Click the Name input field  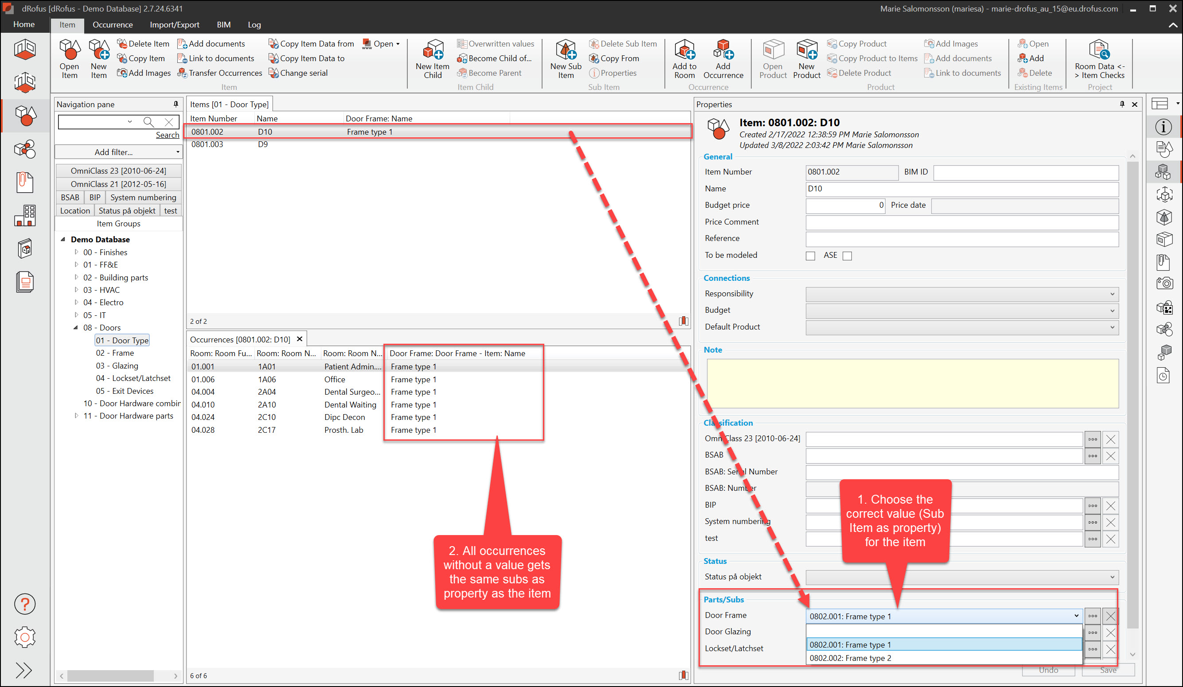(x=961, y=189)
